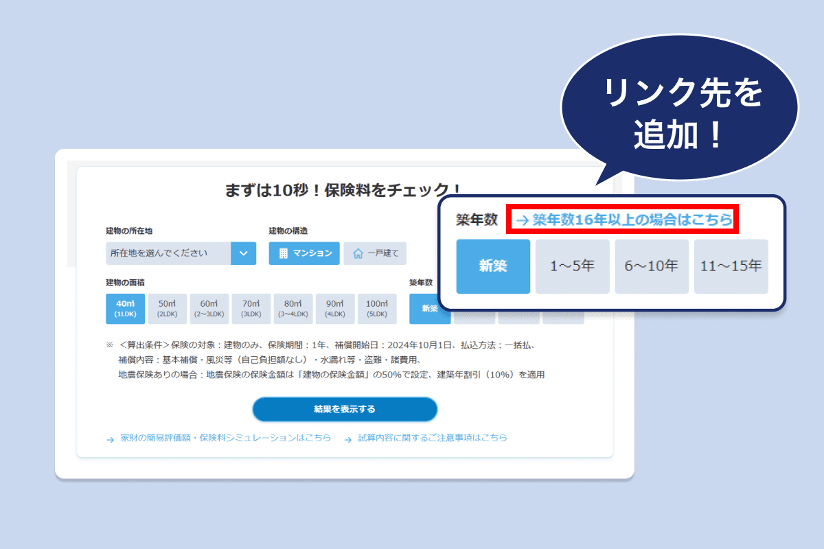Image resolution: width=824 pixels, height=549 pixels.
Task: Select 6〜10年 in the enlarged callout
Action: 652,266
